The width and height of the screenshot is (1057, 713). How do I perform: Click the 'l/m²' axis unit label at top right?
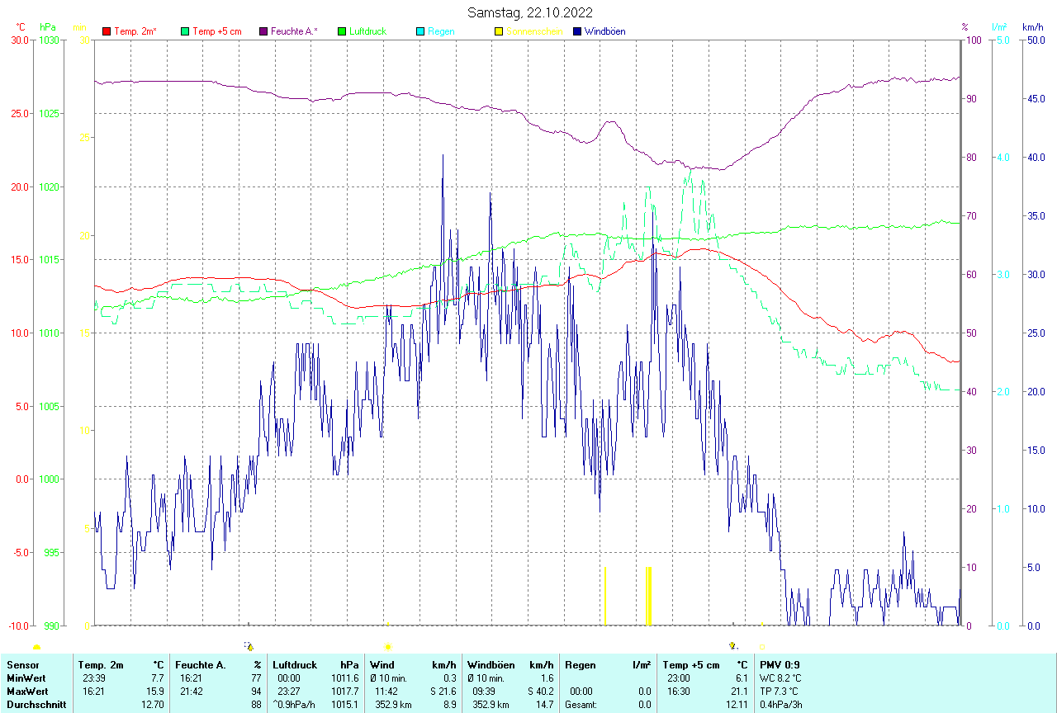click(x=1000, y=27)
